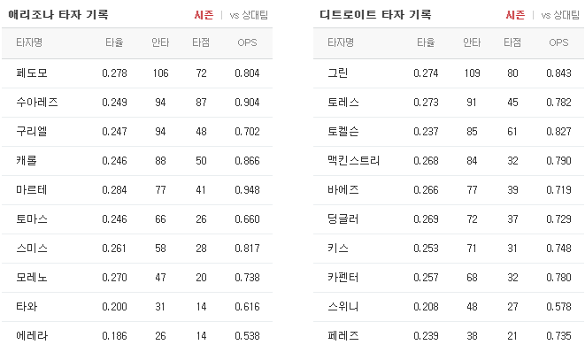Viewport: 585px width, 360px height.
Task: Click batter name 그린
Action: pyautogui.click(x=338, y=73)
